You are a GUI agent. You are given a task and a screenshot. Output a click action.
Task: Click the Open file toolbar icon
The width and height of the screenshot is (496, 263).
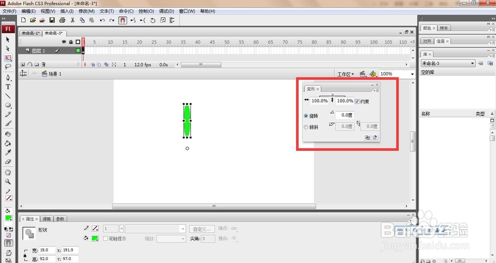[33, 20]
